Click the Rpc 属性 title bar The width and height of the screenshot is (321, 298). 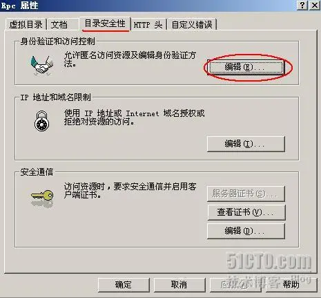tap(147, 6)
